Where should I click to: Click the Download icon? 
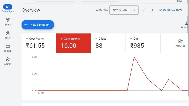point(186,23)
